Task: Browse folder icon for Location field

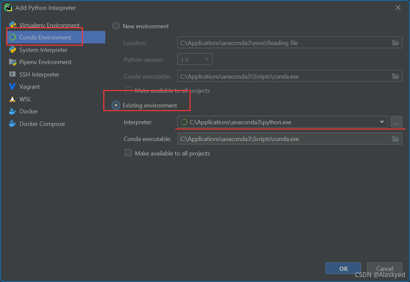Action: pyautogui.click(x=396, y=43)
